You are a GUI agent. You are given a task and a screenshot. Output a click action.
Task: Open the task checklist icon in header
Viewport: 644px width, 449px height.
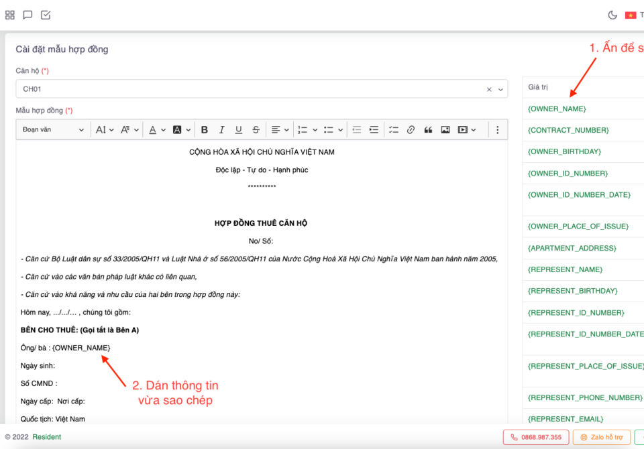point(46,15)
